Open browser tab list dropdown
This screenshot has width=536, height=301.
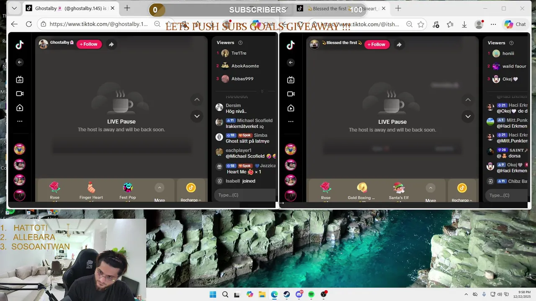pos(14,8)
